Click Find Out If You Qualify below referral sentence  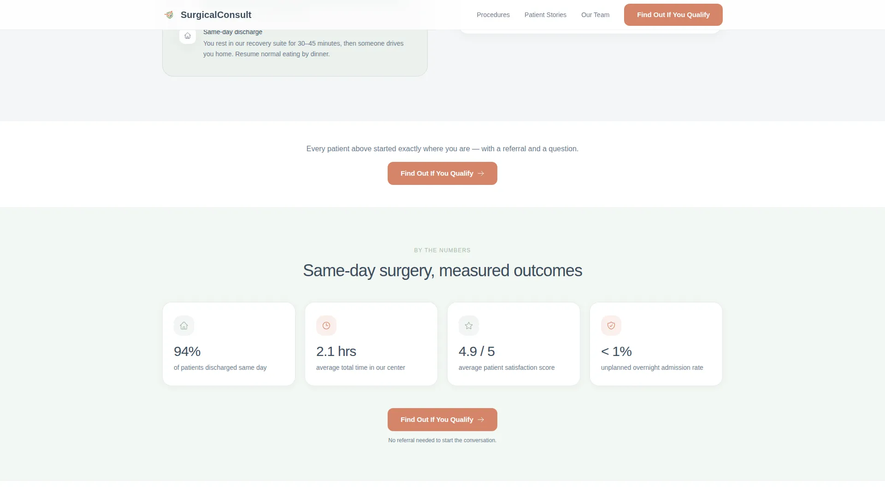(442, 173)
